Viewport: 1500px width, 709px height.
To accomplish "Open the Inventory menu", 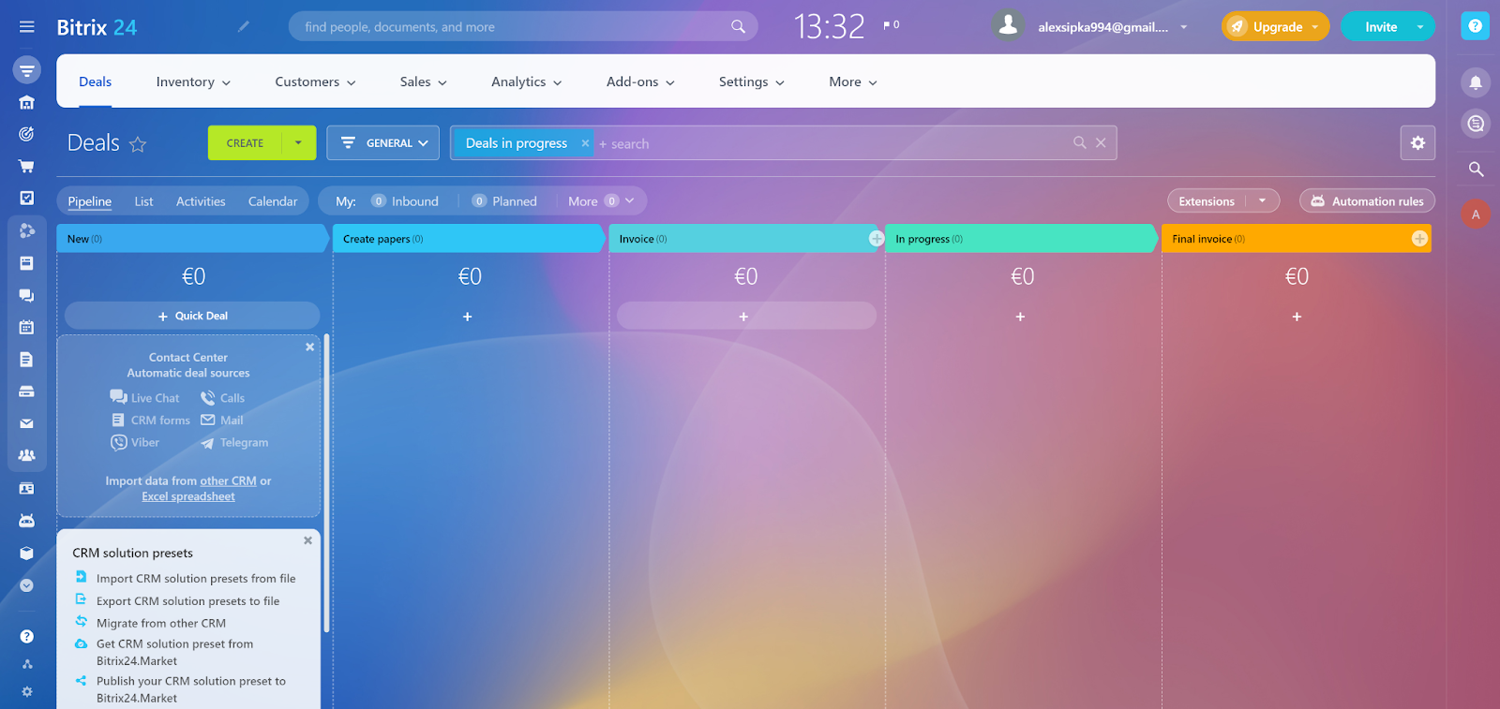I will click(x=192, y=82).
